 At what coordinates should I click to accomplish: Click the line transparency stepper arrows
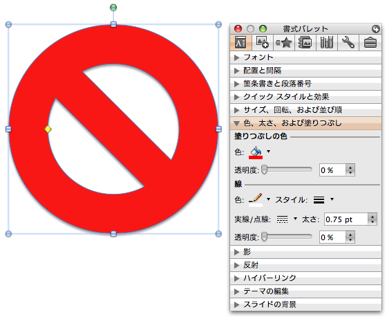(350, 237)
